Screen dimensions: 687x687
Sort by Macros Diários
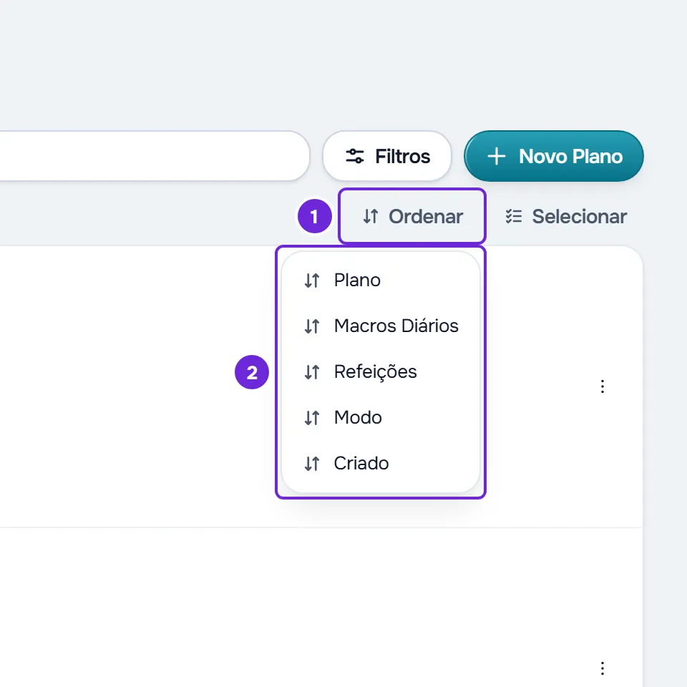pos(381,326)
